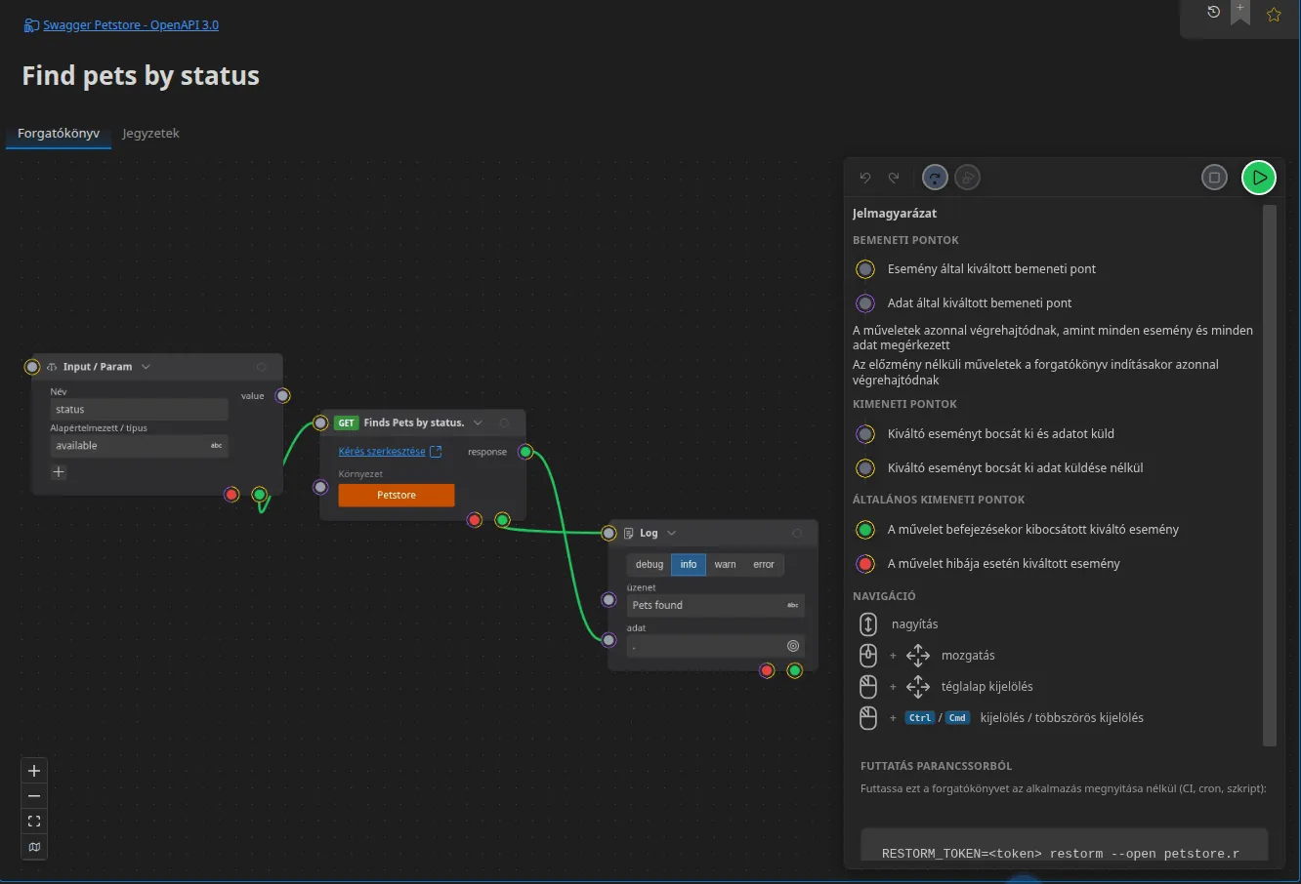Click the value output port of Input / Param
Image resolution: width=1301 pixels, height=884 pixels.
(282, 395)
